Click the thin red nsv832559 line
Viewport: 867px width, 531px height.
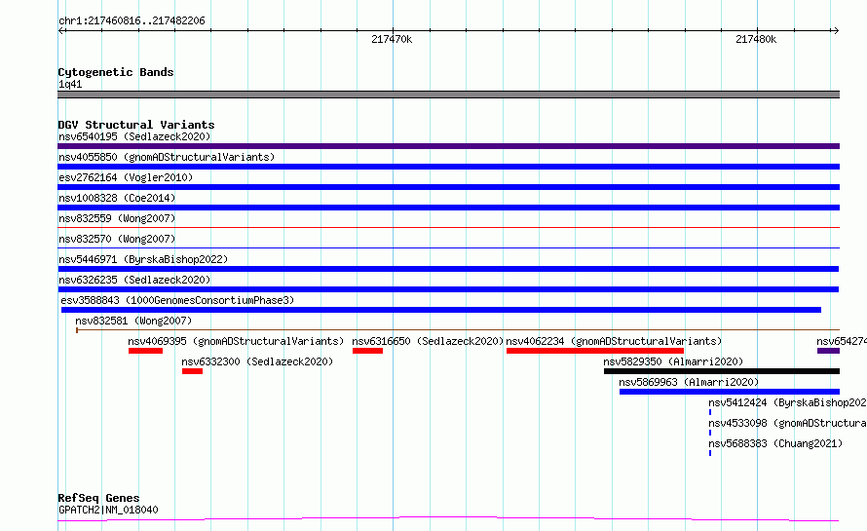(448, 227)
